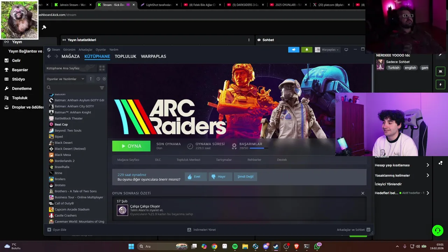448x252 pixels.
Task: Show hidden system tray icons chevron
Action: 397,246
